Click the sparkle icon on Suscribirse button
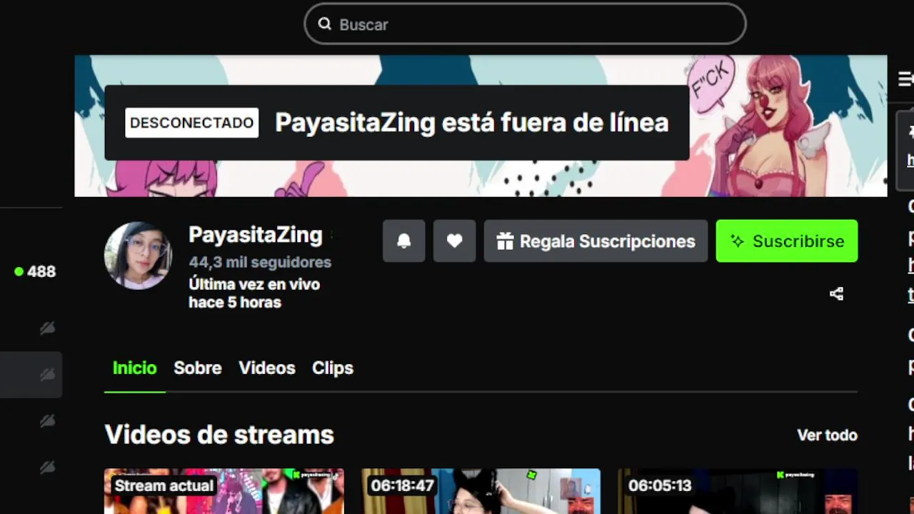Screen dimensions: 914x514 [x=738, y=241]
